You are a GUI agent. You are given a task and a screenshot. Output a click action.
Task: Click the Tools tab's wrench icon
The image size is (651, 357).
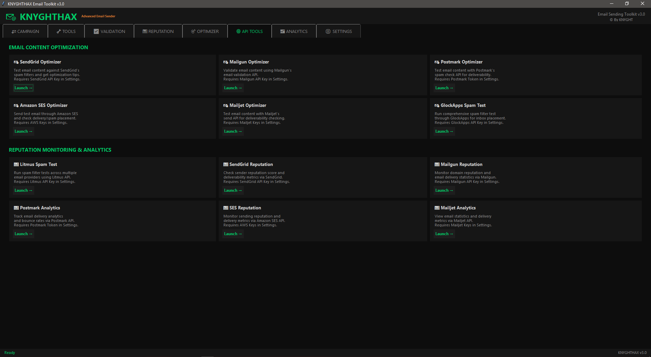coord(59,32)
